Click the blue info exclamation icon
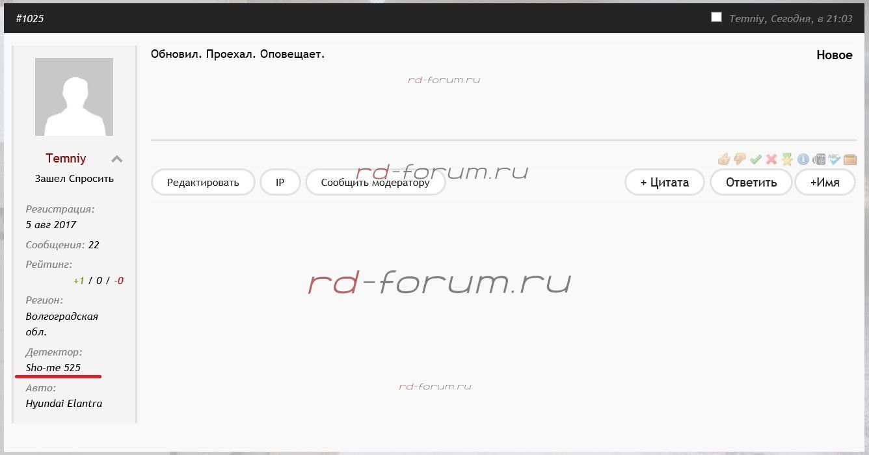 coord(803,159)
